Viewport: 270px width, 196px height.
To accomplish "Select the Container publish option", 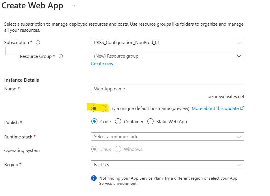I will tap(118, 121).
